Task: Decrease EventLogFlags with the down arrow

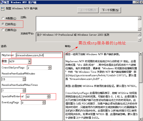Action: [44, 103]
